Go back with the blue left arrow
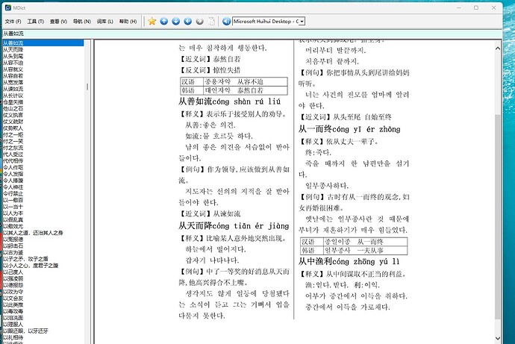This screenshot has height=344, width=515. click(x=187, y=22)
